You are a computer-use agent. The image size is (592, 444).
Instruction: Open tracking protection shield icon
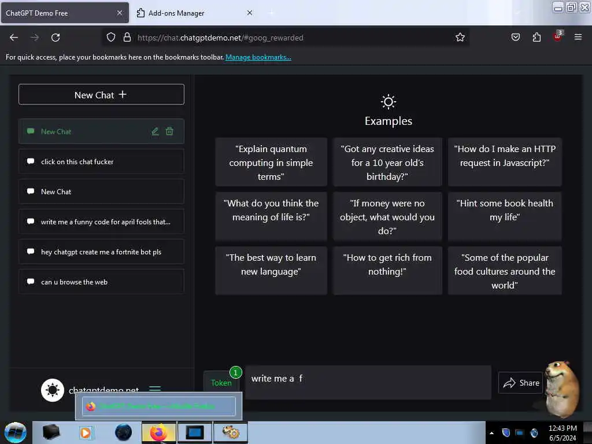click(110, 38)
